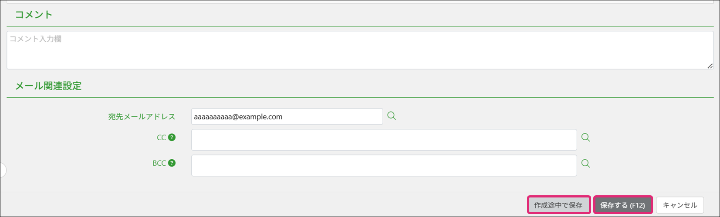Click magnifier icon next to BCC field

click(586, 164)
